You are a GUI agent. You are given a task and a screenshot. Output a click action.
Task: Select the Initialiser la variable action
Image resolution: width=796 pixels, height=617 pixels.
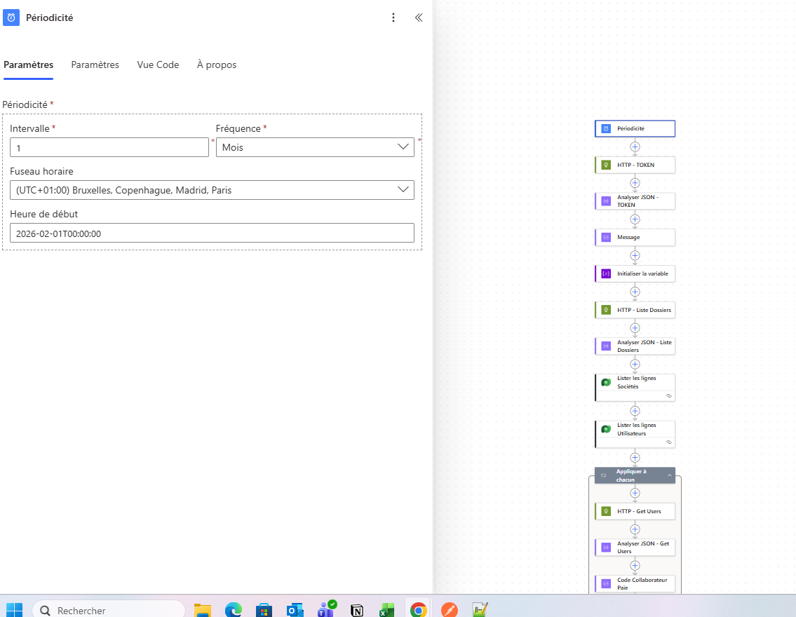tap(635, 273)
